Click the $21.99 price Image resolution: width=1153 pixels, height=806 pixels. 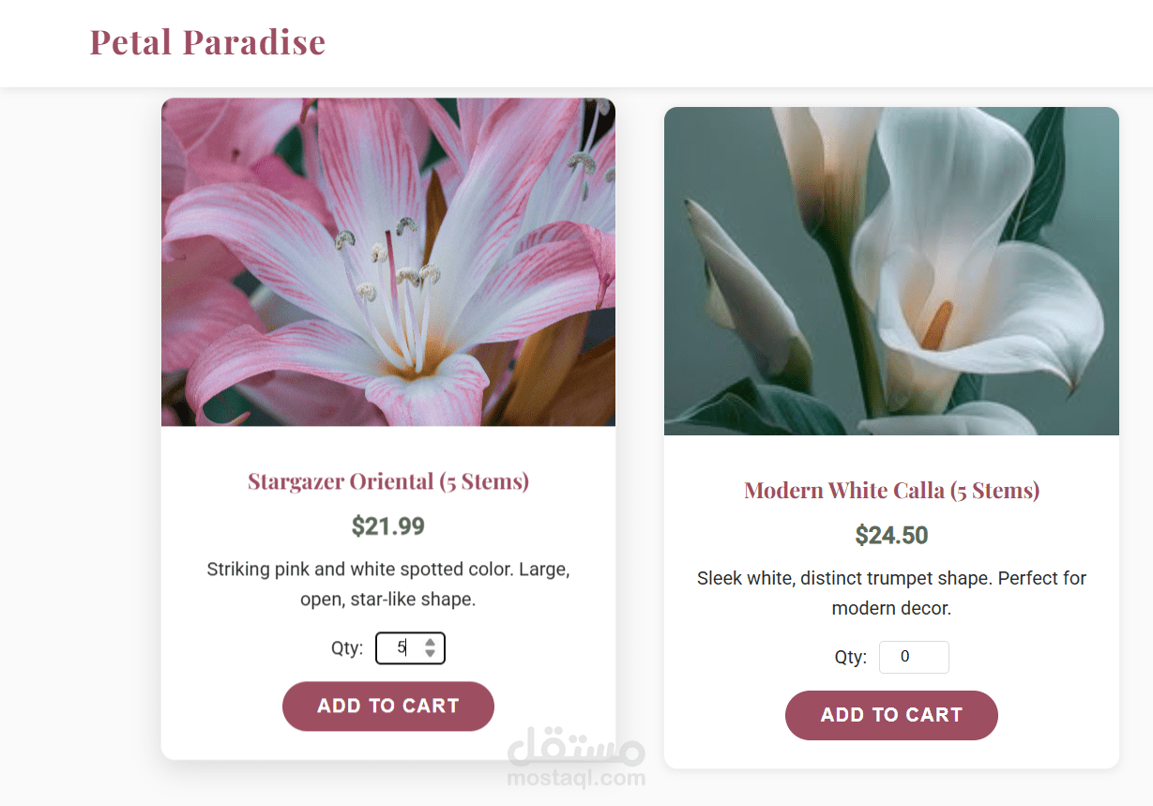388,526
